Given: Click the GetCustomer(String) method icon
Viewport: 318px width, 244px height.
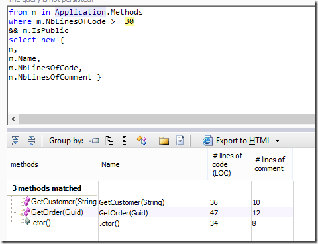Looking at the screenshot, I should (25, 201).
